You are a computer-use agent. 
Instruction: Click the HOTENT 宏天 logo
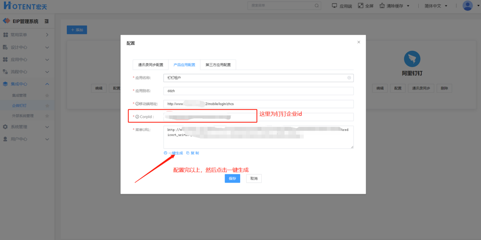(26, 6)
